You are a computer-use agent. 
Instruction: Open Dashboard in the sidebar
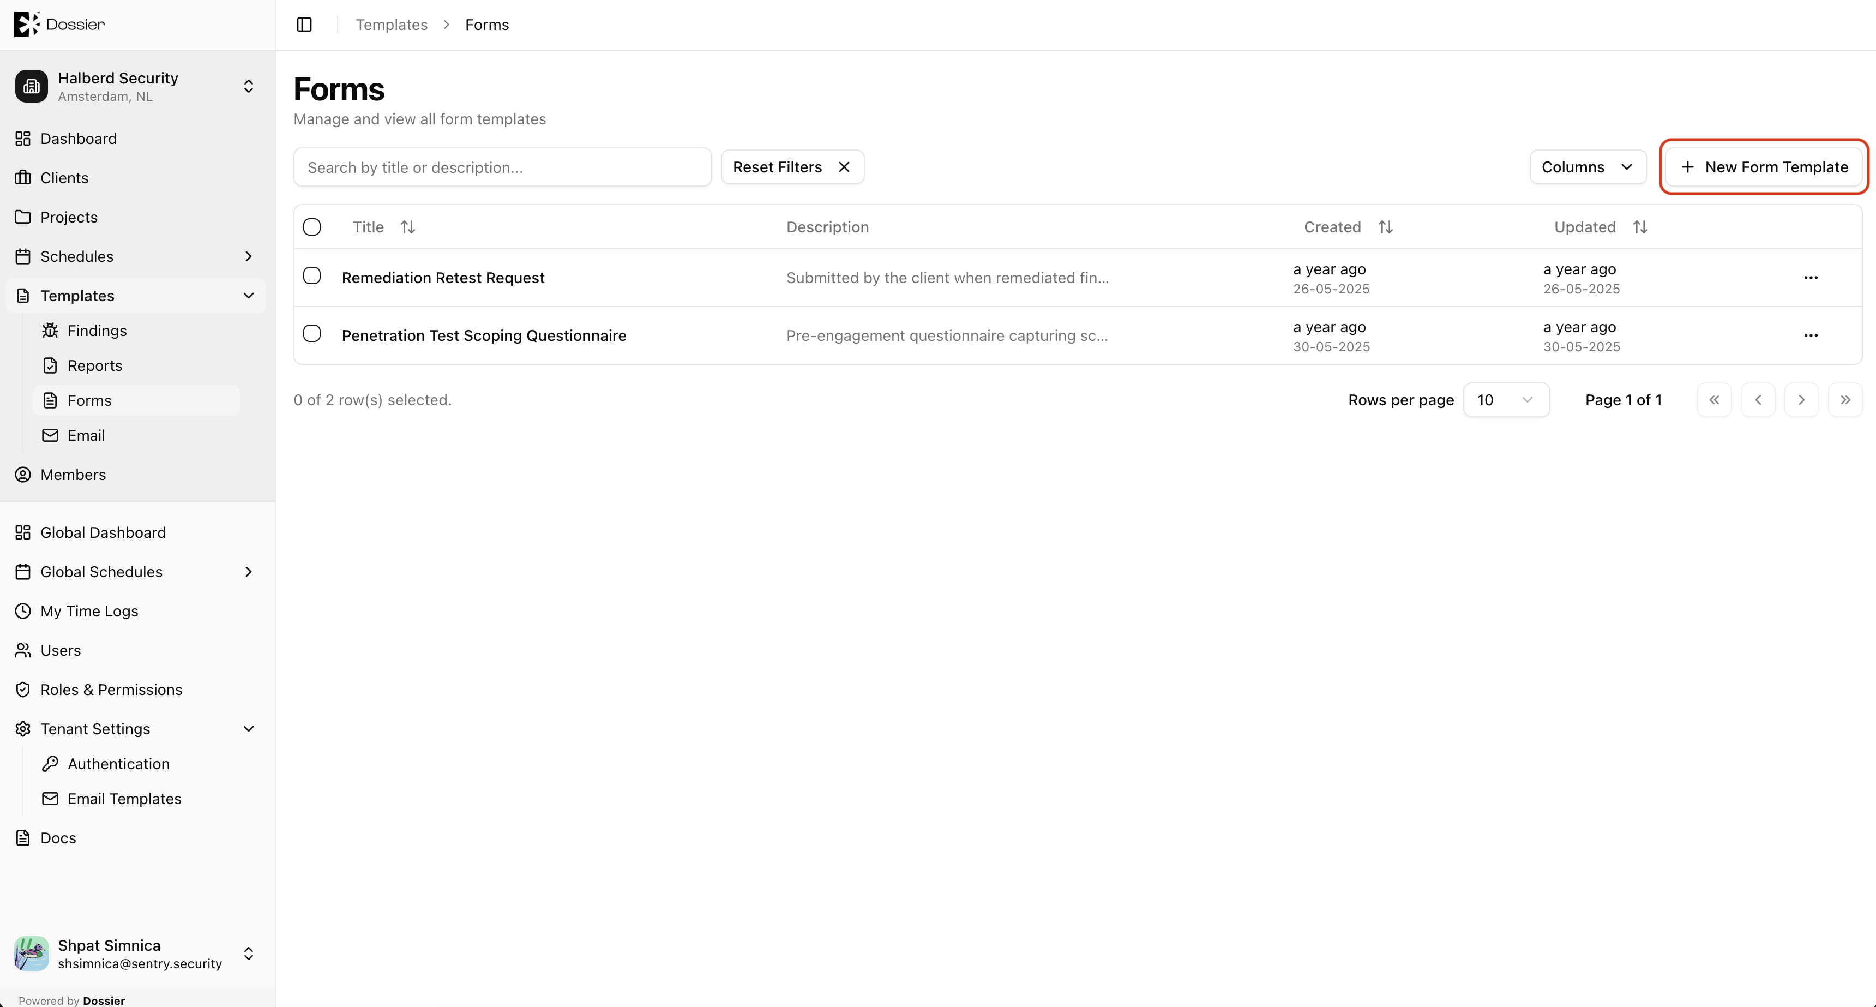click(x=135, y=139)
